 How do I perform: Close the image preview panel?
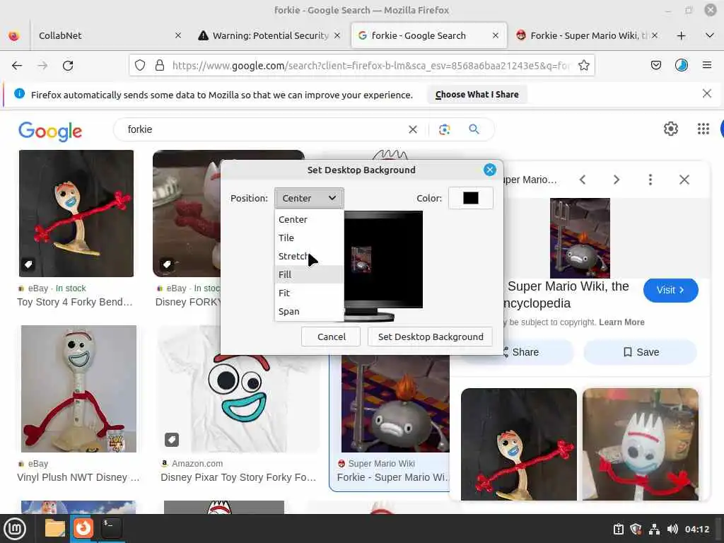[x=684, y=180]
